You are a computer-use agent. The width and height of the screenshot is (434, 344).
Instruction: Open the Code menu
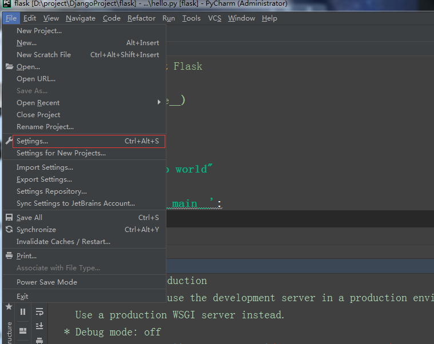[x=112, y=18]
